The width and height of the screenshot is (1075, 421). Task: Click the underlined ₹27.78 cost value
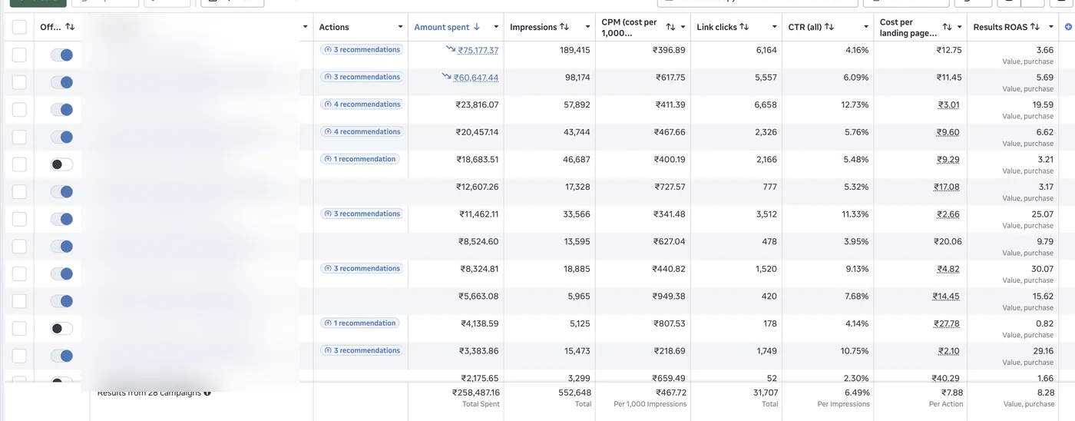947,323
